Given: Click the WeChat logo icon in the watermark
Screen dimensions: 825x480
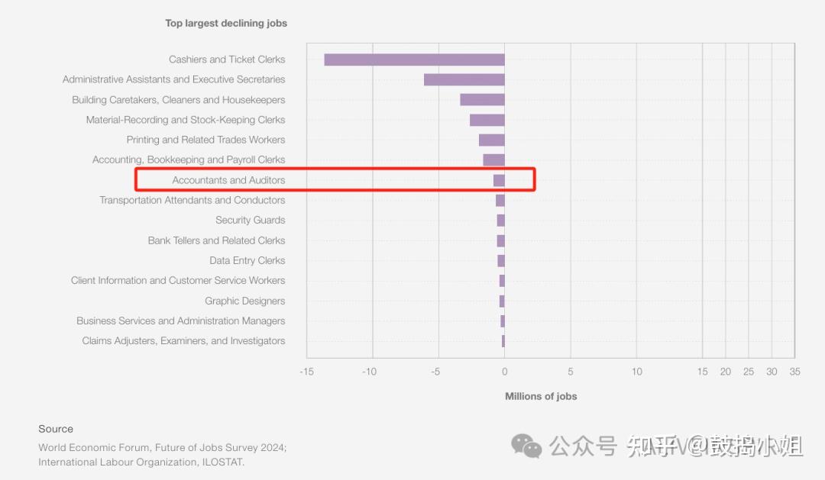Looking at the screenshot, I should 526,446.
